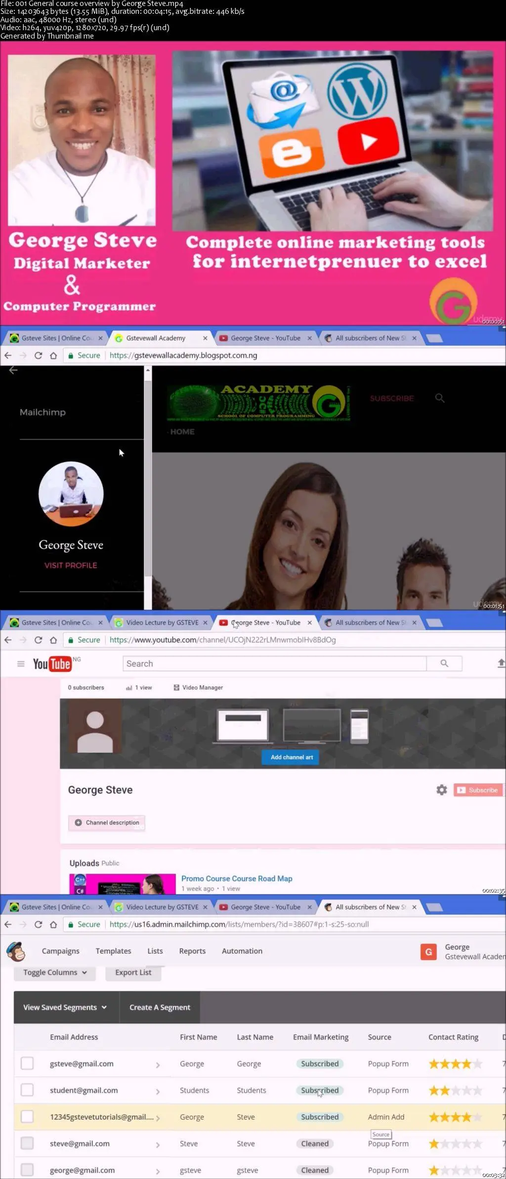Expand chevron next to george@gmail.com
506x1179 pixels.
(158, 1171)
